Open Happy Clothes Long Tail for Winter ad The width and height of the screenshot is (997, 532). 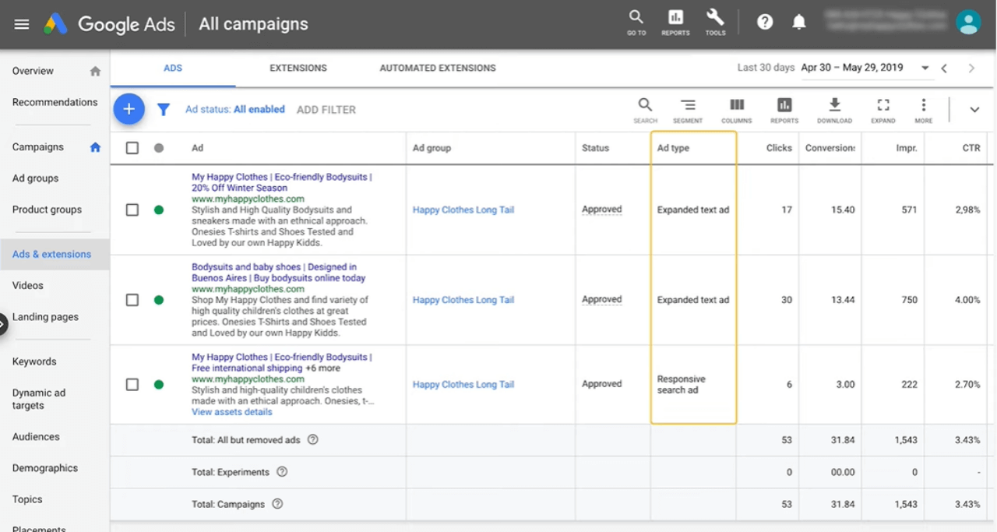pos(463,210)
